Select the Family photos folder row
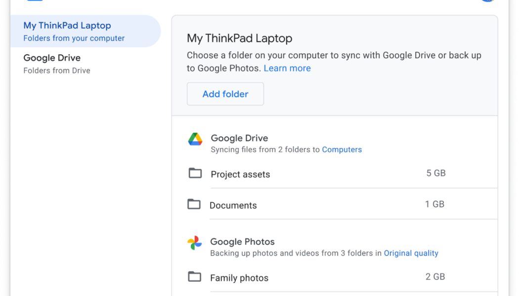This screenshot has height=296, width=519. pyautogui.click(x=239, y=278)
